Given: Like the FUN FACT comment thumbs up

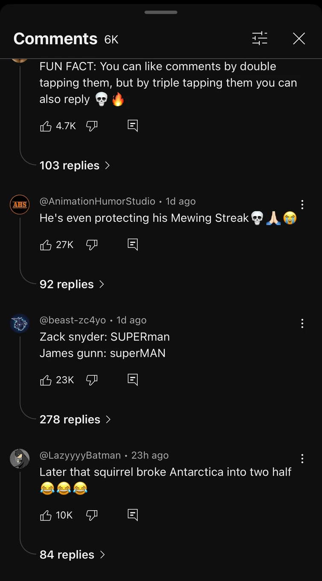Looking at the screenshot, I should 46,125.
